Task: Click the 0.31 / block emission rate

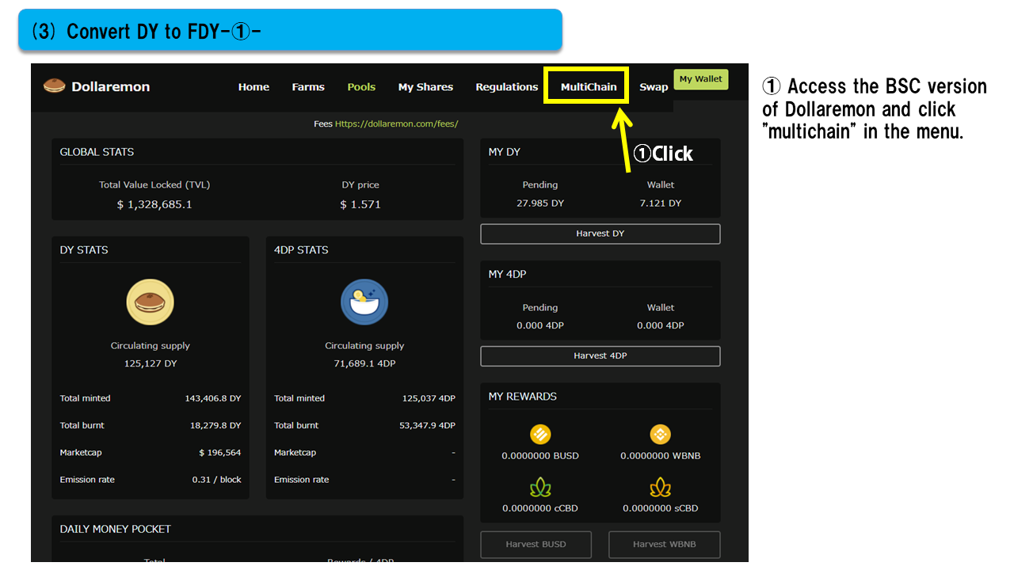Action: click(217, 480)
